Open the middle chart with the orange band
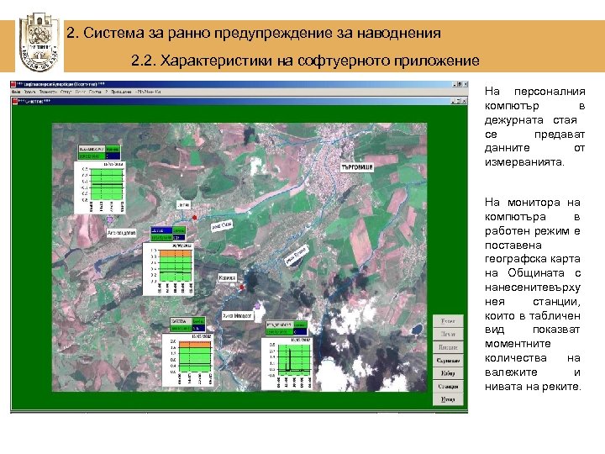Viewport: 605px width, 454px height. coord(168,269)
